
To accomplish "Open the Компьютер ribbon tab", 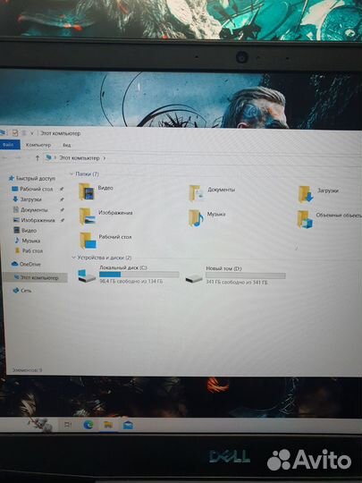I will coord(38,145).
